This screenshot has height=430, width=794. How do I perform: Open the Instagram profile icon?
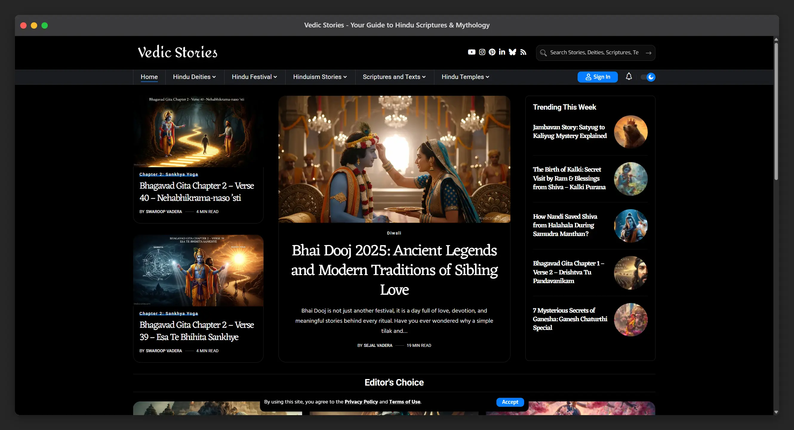pos(482,52)
